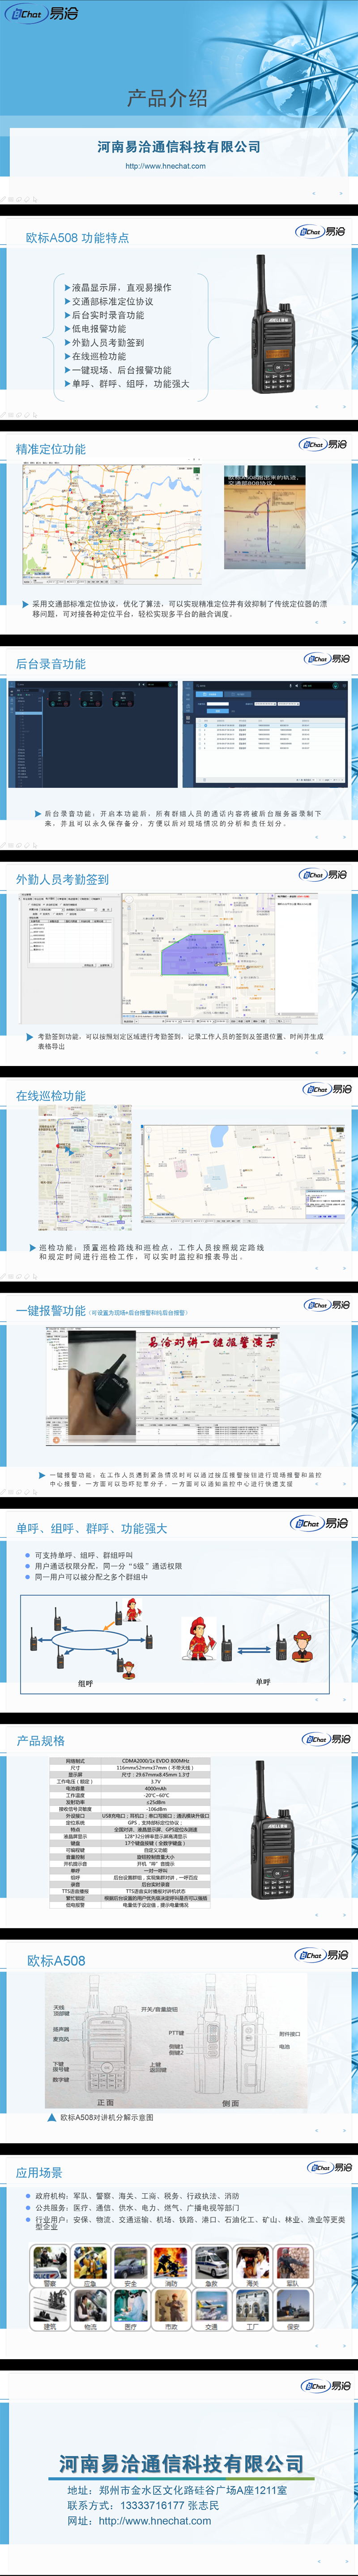Viewport: 358px width, 2576px height.
Task: Click the 外勤人员考勤签到 slide heading
Action: tap(62, 879)
